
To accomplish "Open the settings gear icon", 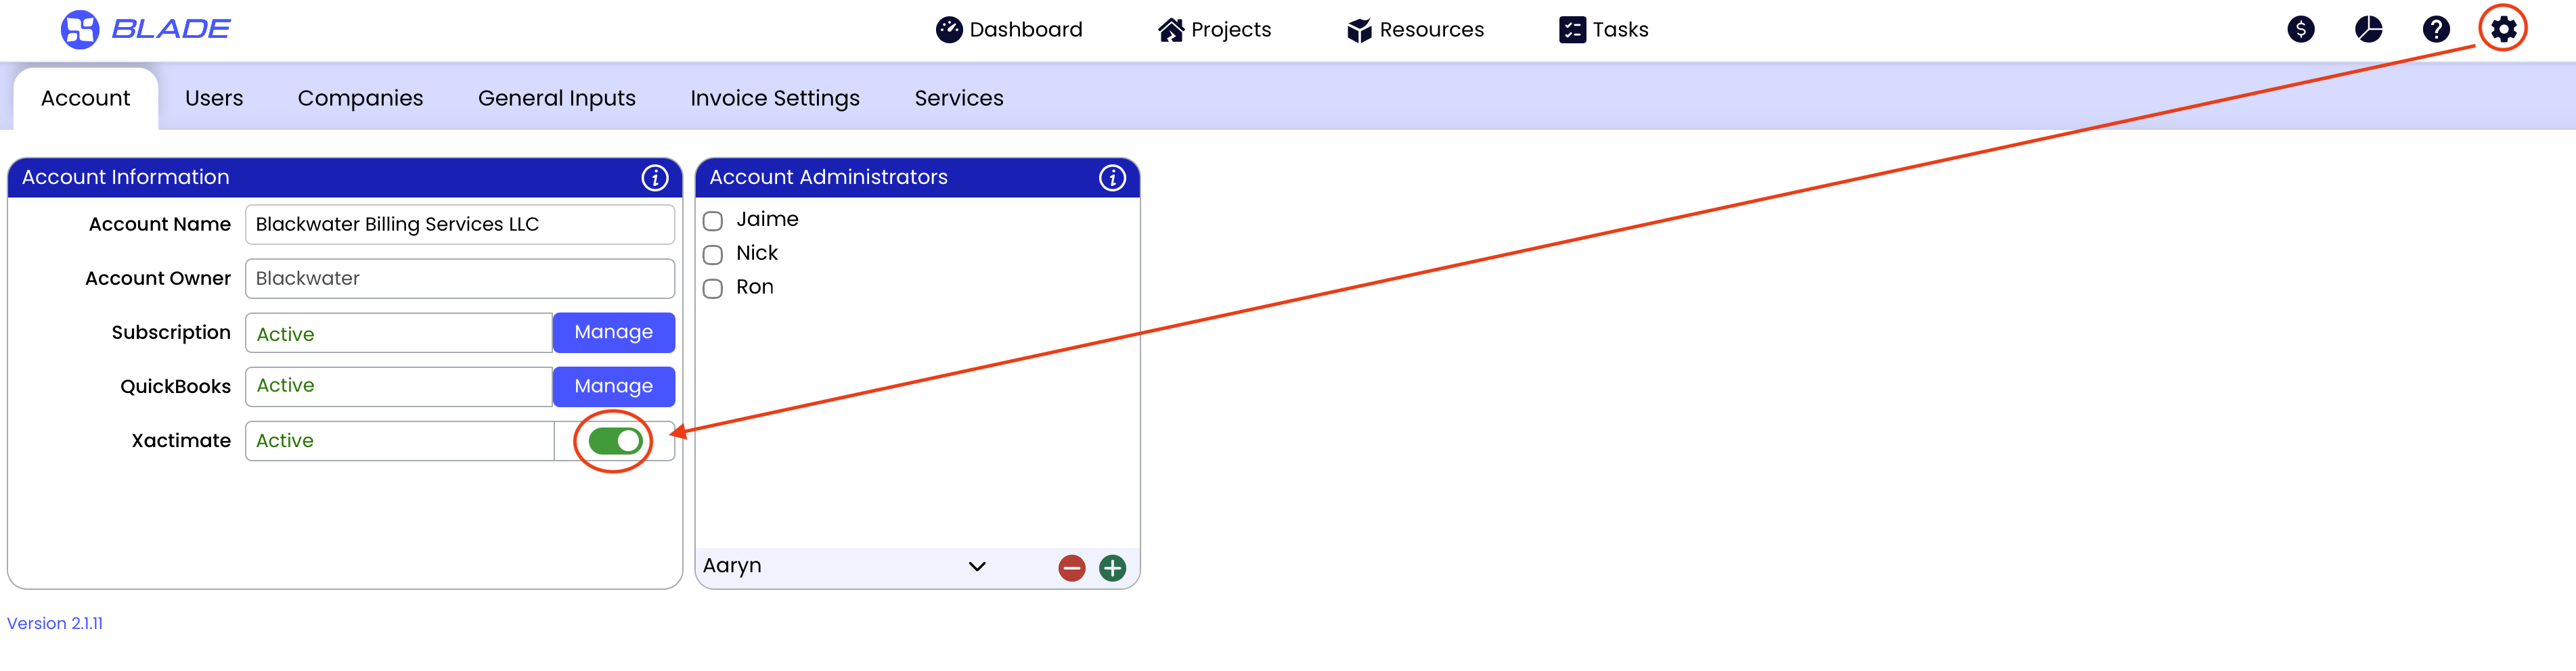I will pyautogui.click(x=2502, y=29).
